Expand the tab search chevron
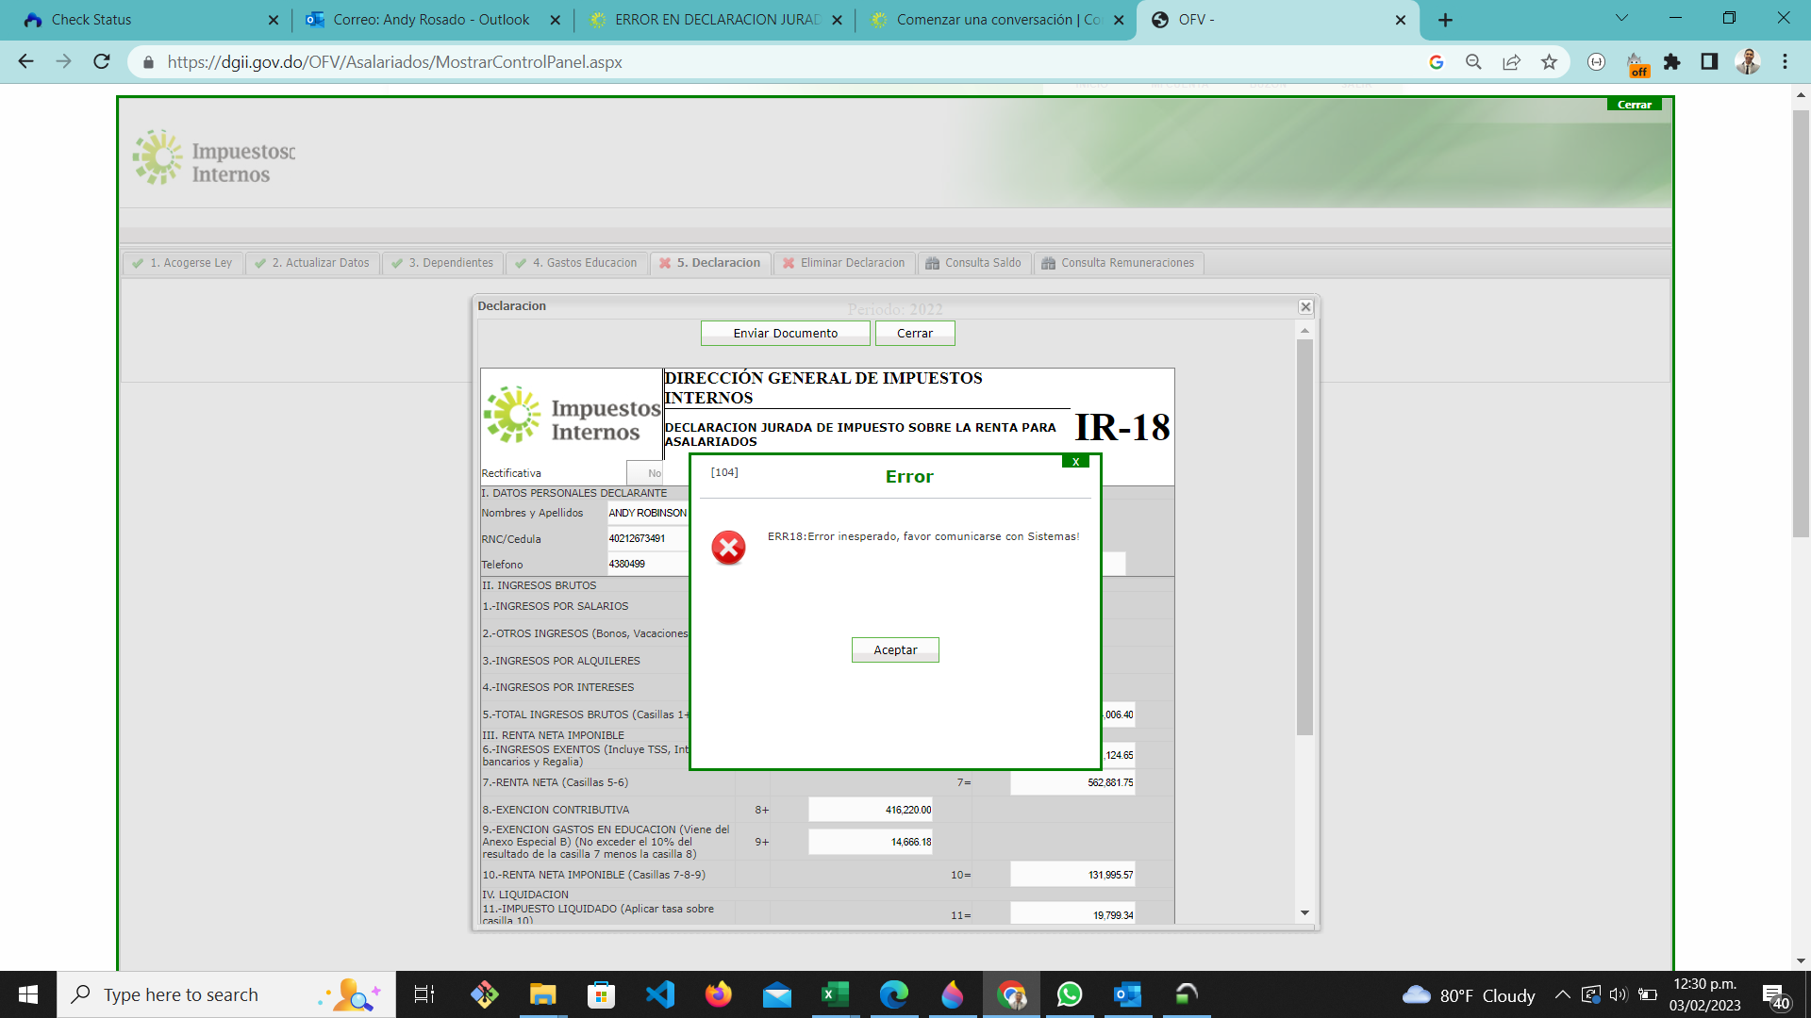This screenshot has width=1811, height=1018. coord(1621,19)
